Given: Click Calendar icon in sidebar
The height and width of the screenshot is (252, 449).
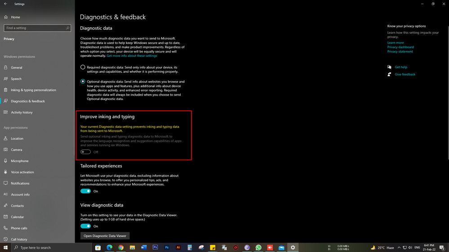Looking at the screenshot, I should [x=6, y=217].
